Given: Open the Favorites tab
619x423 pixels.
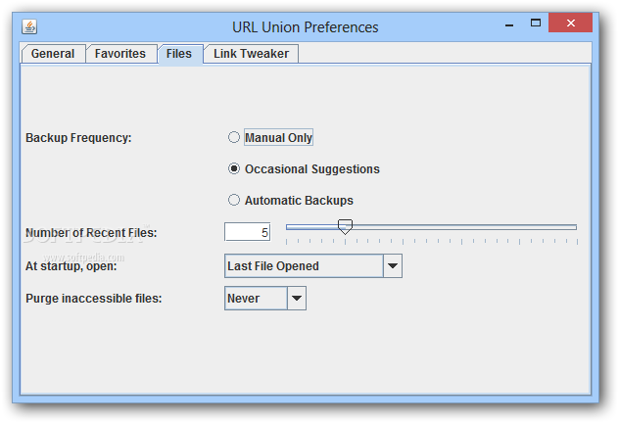Looking at the screenshot, I should (120, 54).
